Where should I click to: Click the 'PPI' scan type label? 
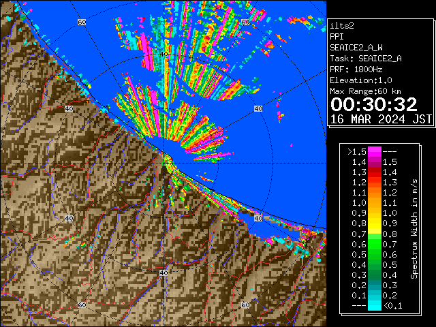coord(337,37)
